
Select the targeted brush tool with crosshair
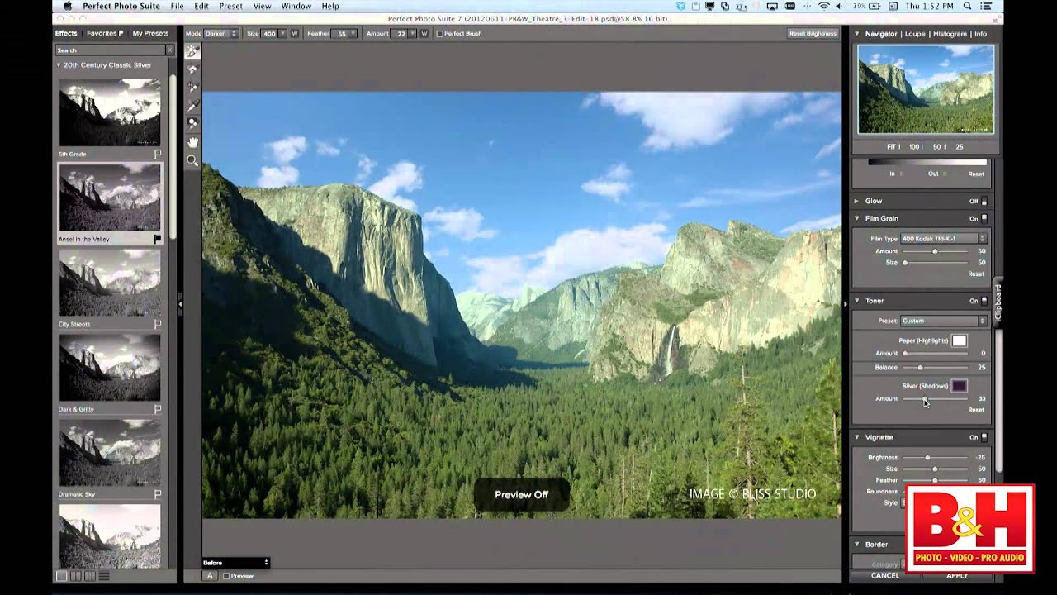(x=192, y=88)
